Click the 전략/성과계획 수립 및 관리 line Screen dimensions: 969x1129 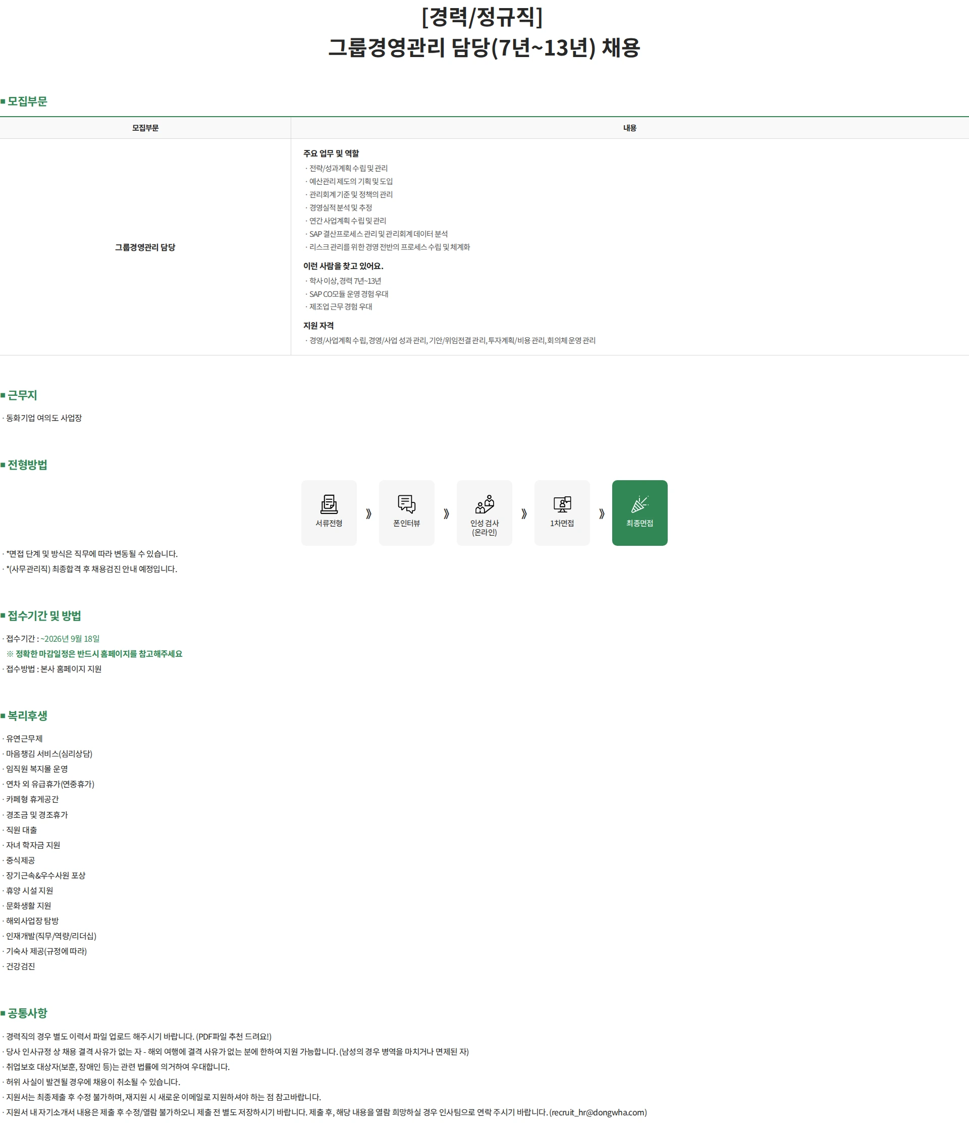click(348, 168)
